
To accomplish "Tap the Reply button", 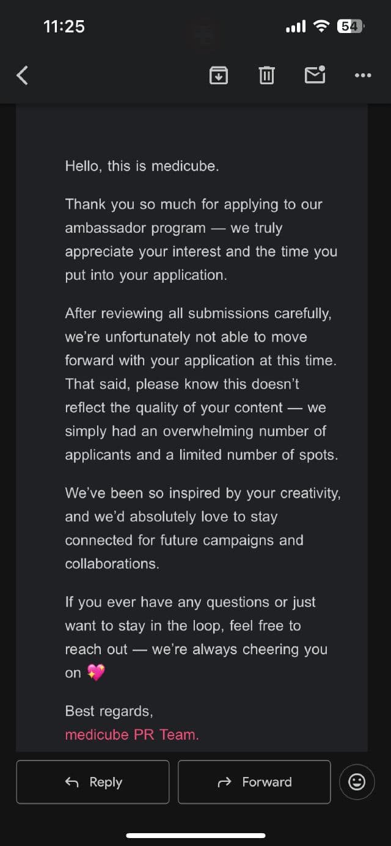I will 93,782.
